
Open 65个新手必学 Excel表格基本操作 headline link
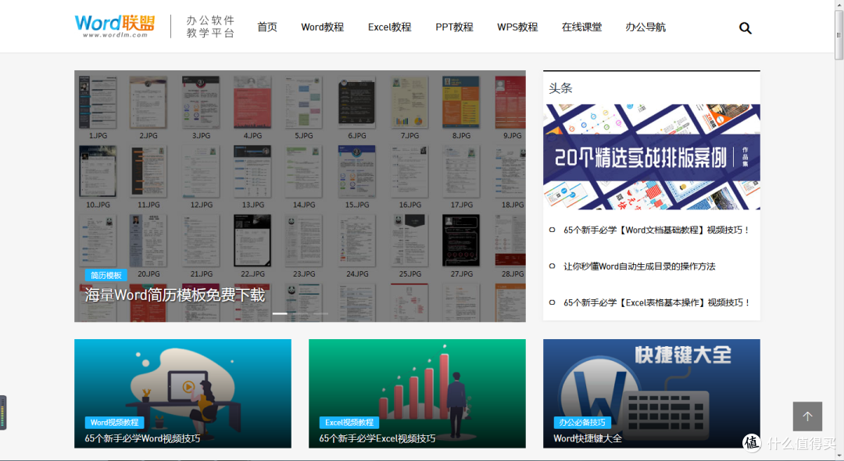pos(656,302)
